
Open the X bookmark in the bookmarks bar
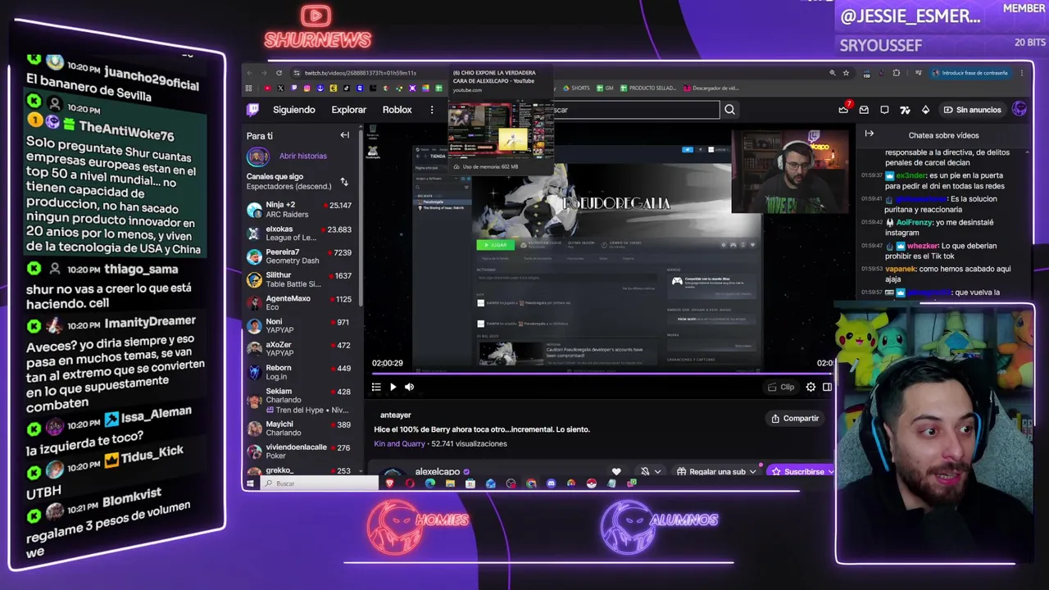click(x=280, y=88)
